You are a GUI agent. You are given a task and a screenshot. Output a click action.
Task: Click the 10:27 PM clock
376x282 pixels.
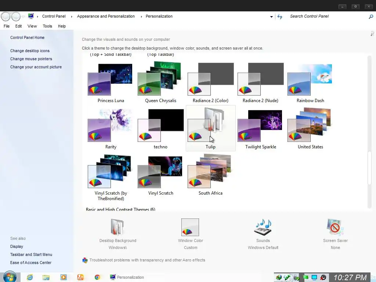pyautogui.click(x=350, y=278)
